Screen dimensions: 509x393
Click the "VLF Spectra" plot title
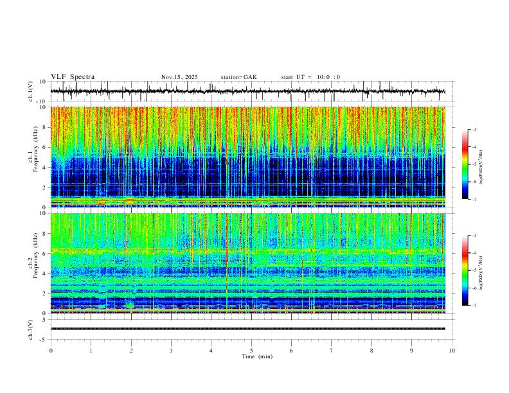(73, 77)
